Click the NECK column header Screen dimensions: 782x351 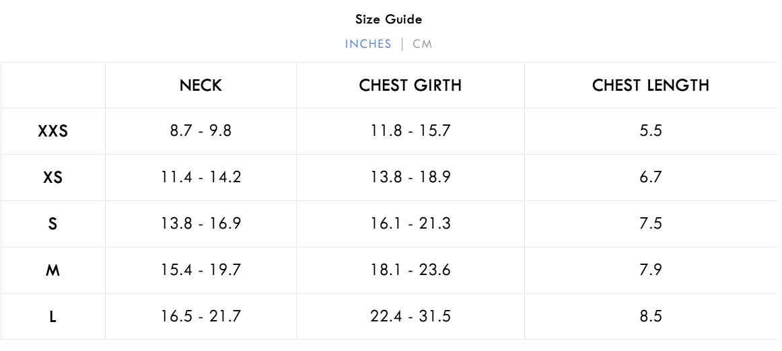click(201, 85)
